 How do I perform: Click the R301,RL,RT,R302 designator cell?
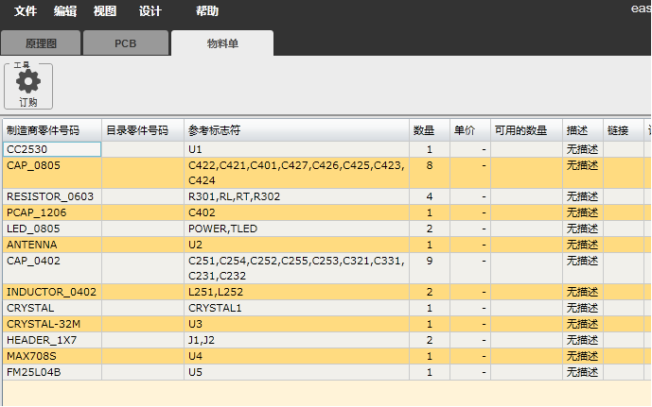tap(296, 196)
